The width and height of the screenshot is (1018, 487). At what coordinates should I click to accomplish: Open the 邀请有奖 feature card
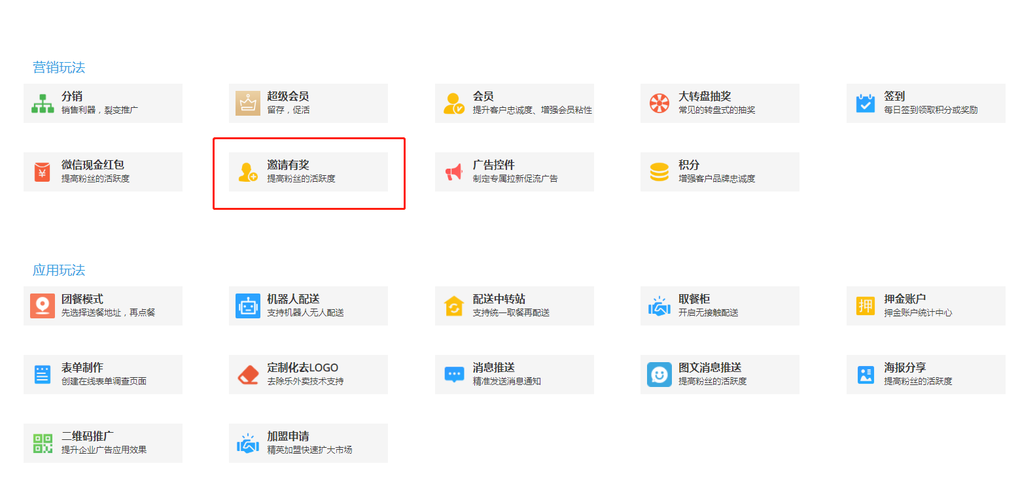point(308,172)
